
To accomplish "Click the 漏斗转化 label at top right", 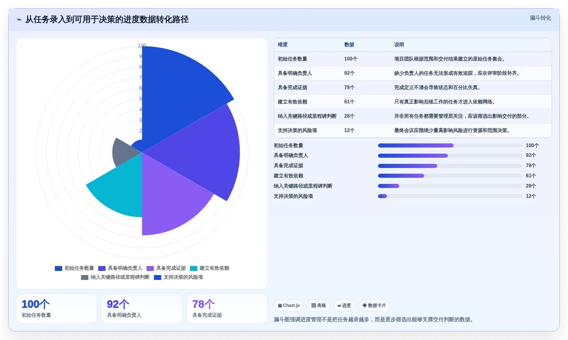I will tap(540, 18).
